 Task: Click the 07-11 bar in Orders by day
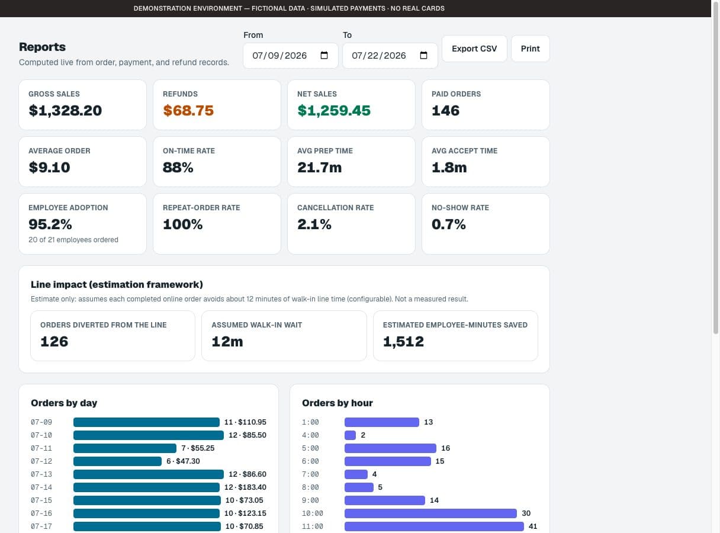125,448
